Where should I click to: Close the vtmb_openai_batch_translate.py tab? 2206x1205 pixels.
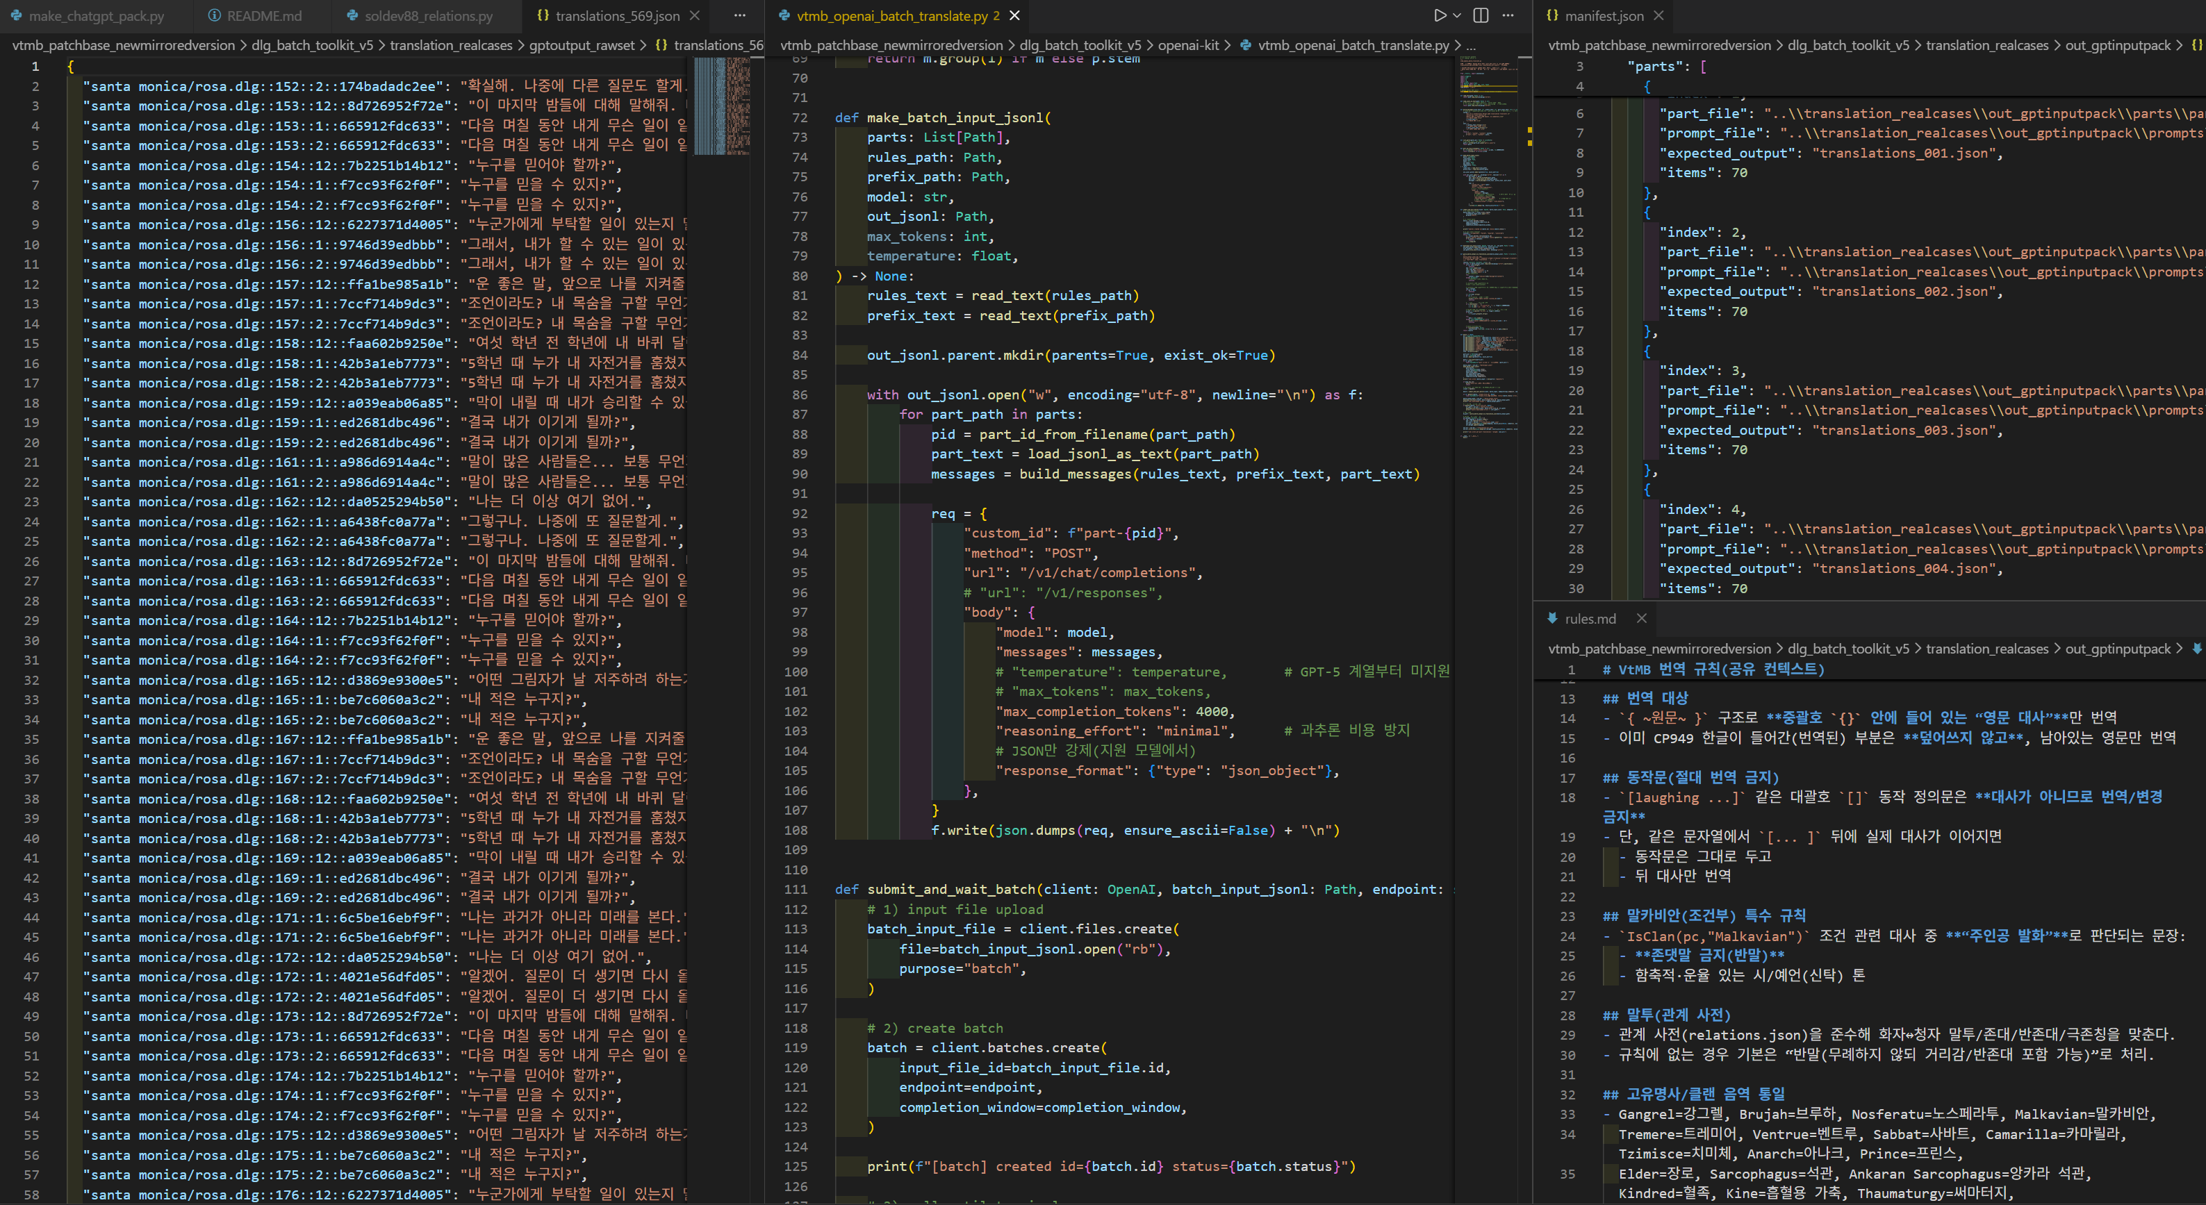pyautogui.click(x=1015, y=15)
